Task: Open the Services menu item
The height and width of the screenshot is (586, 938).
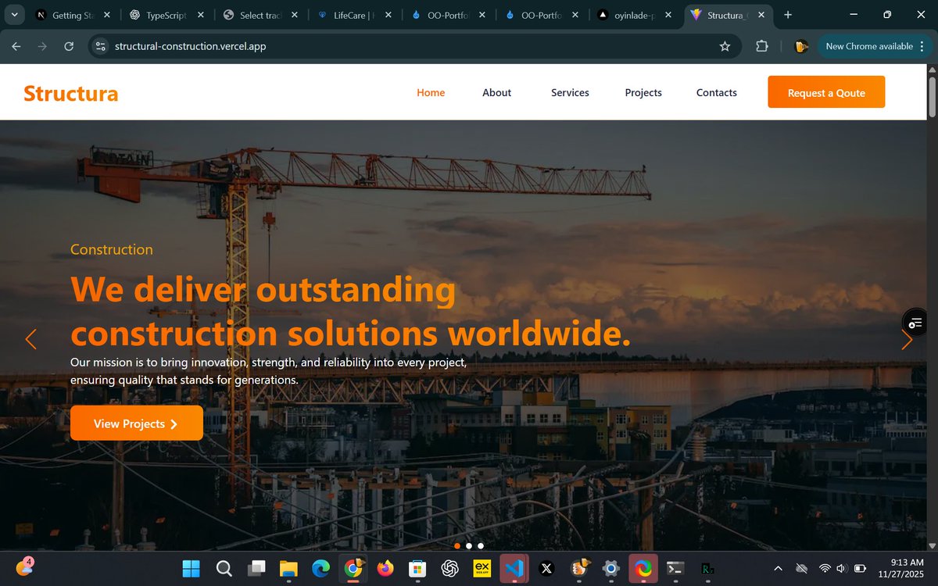Action: 570,92
